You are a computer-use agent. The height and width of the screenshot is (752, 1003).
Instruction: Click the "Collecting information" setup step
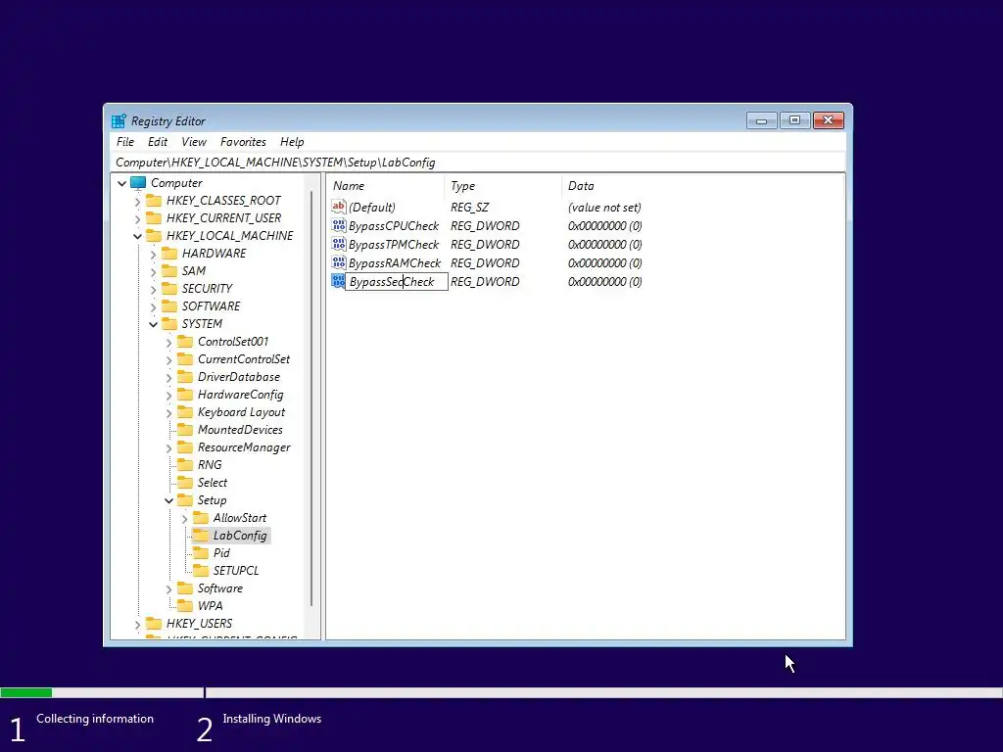[x=95, y=719]
